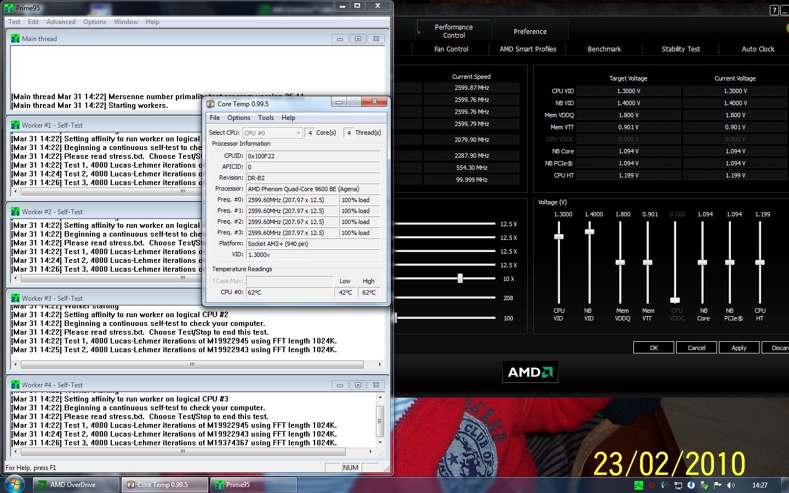Click the Core Temp thermometer title icon

click(x=210, y=104)
